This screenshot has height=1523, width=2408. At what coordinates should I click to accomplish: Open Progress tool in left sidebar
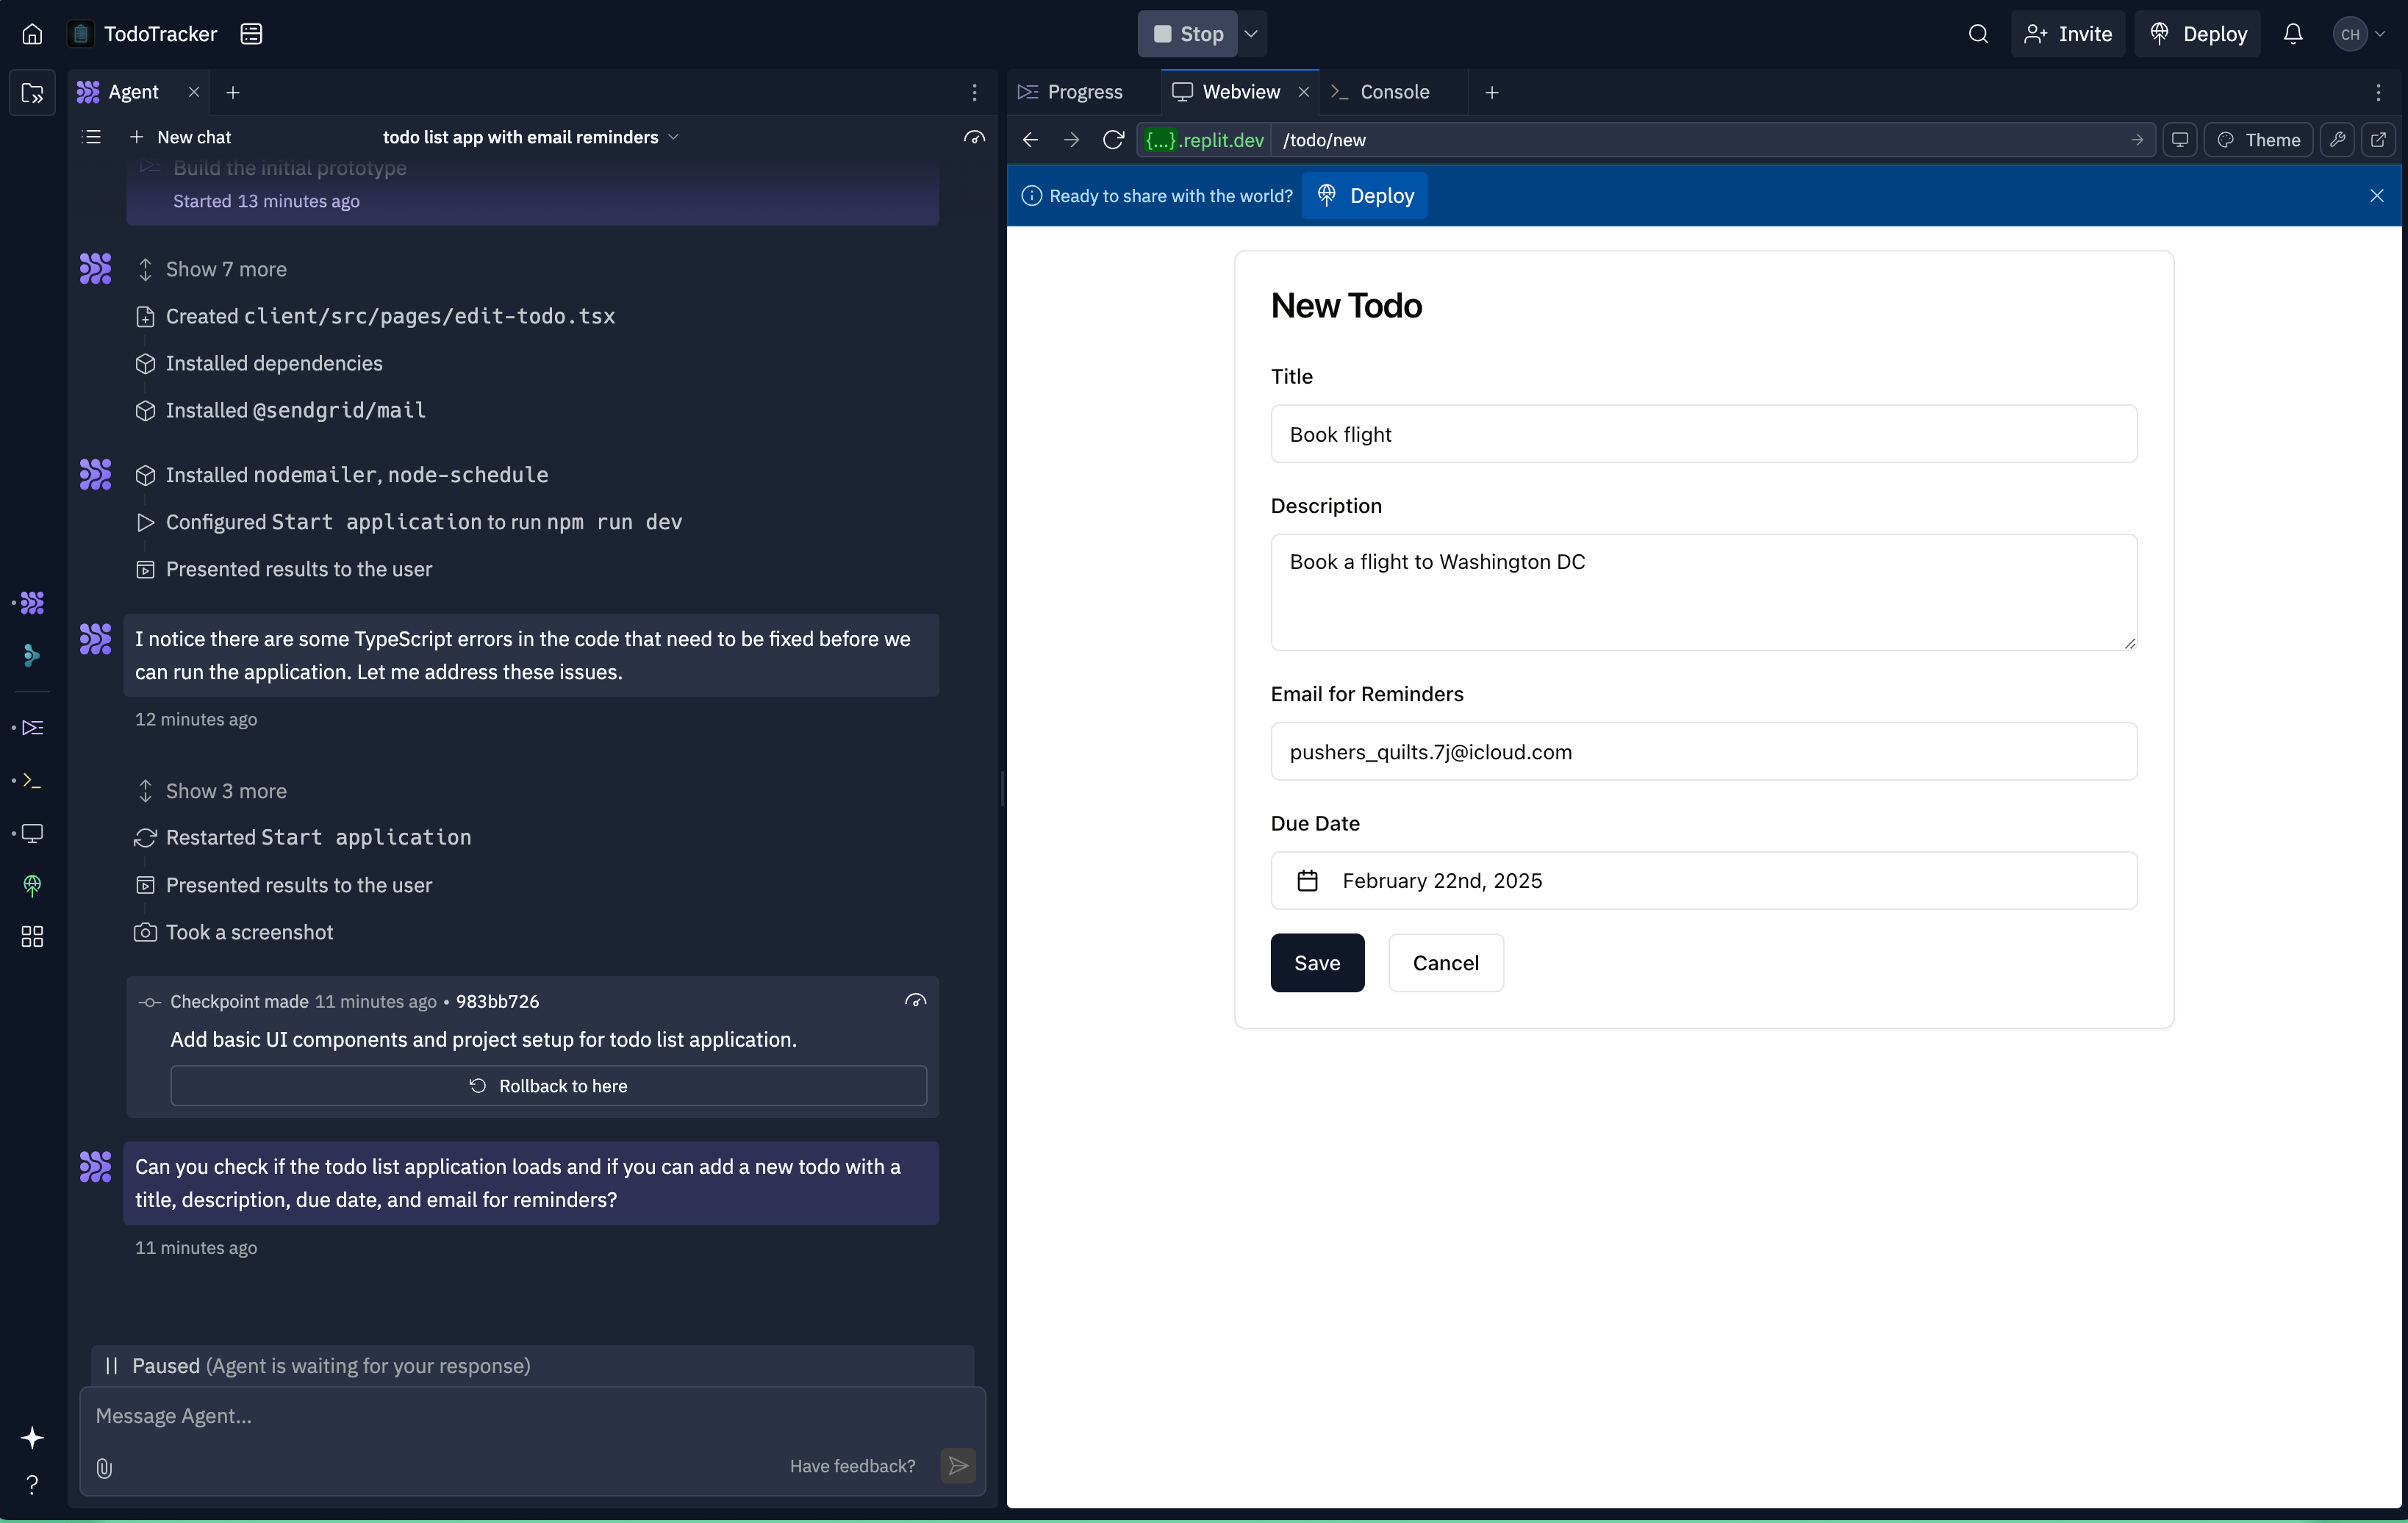(32, 727)
